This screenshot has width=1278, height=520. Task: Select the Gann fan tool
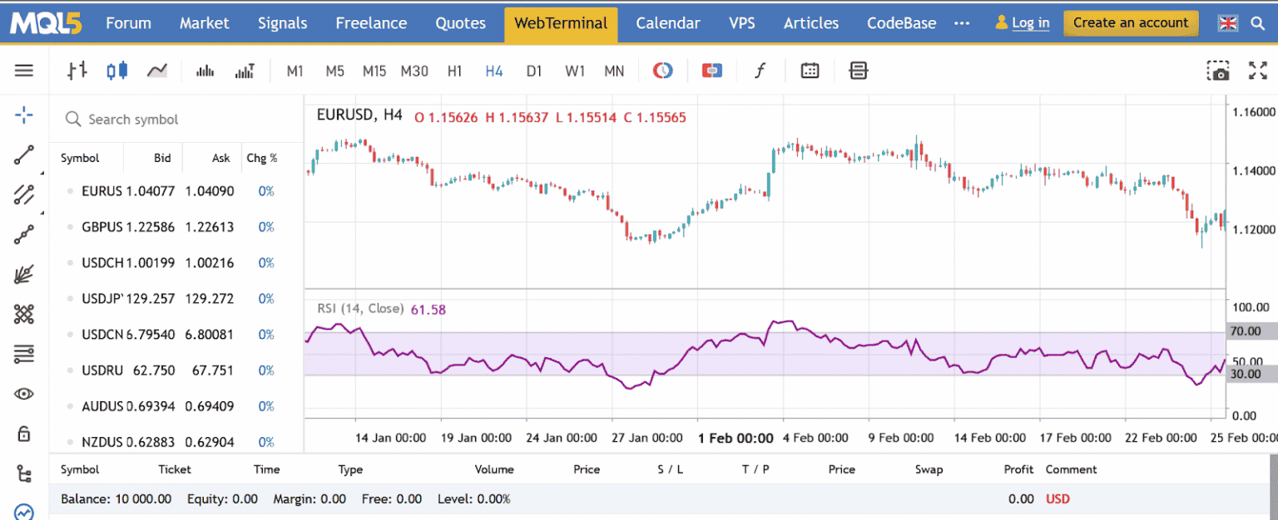pyautogui.click(x=24, y=274)
